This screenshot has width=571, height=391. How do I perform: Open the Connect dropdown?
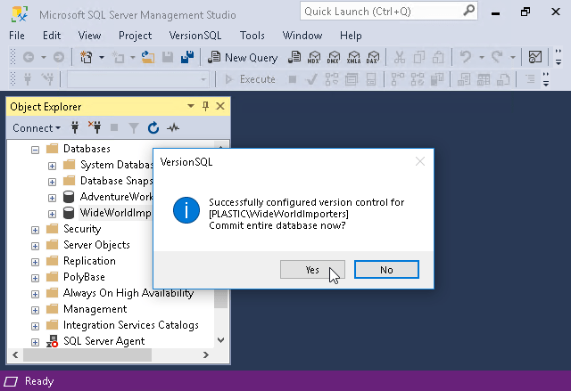pos(37,128)
